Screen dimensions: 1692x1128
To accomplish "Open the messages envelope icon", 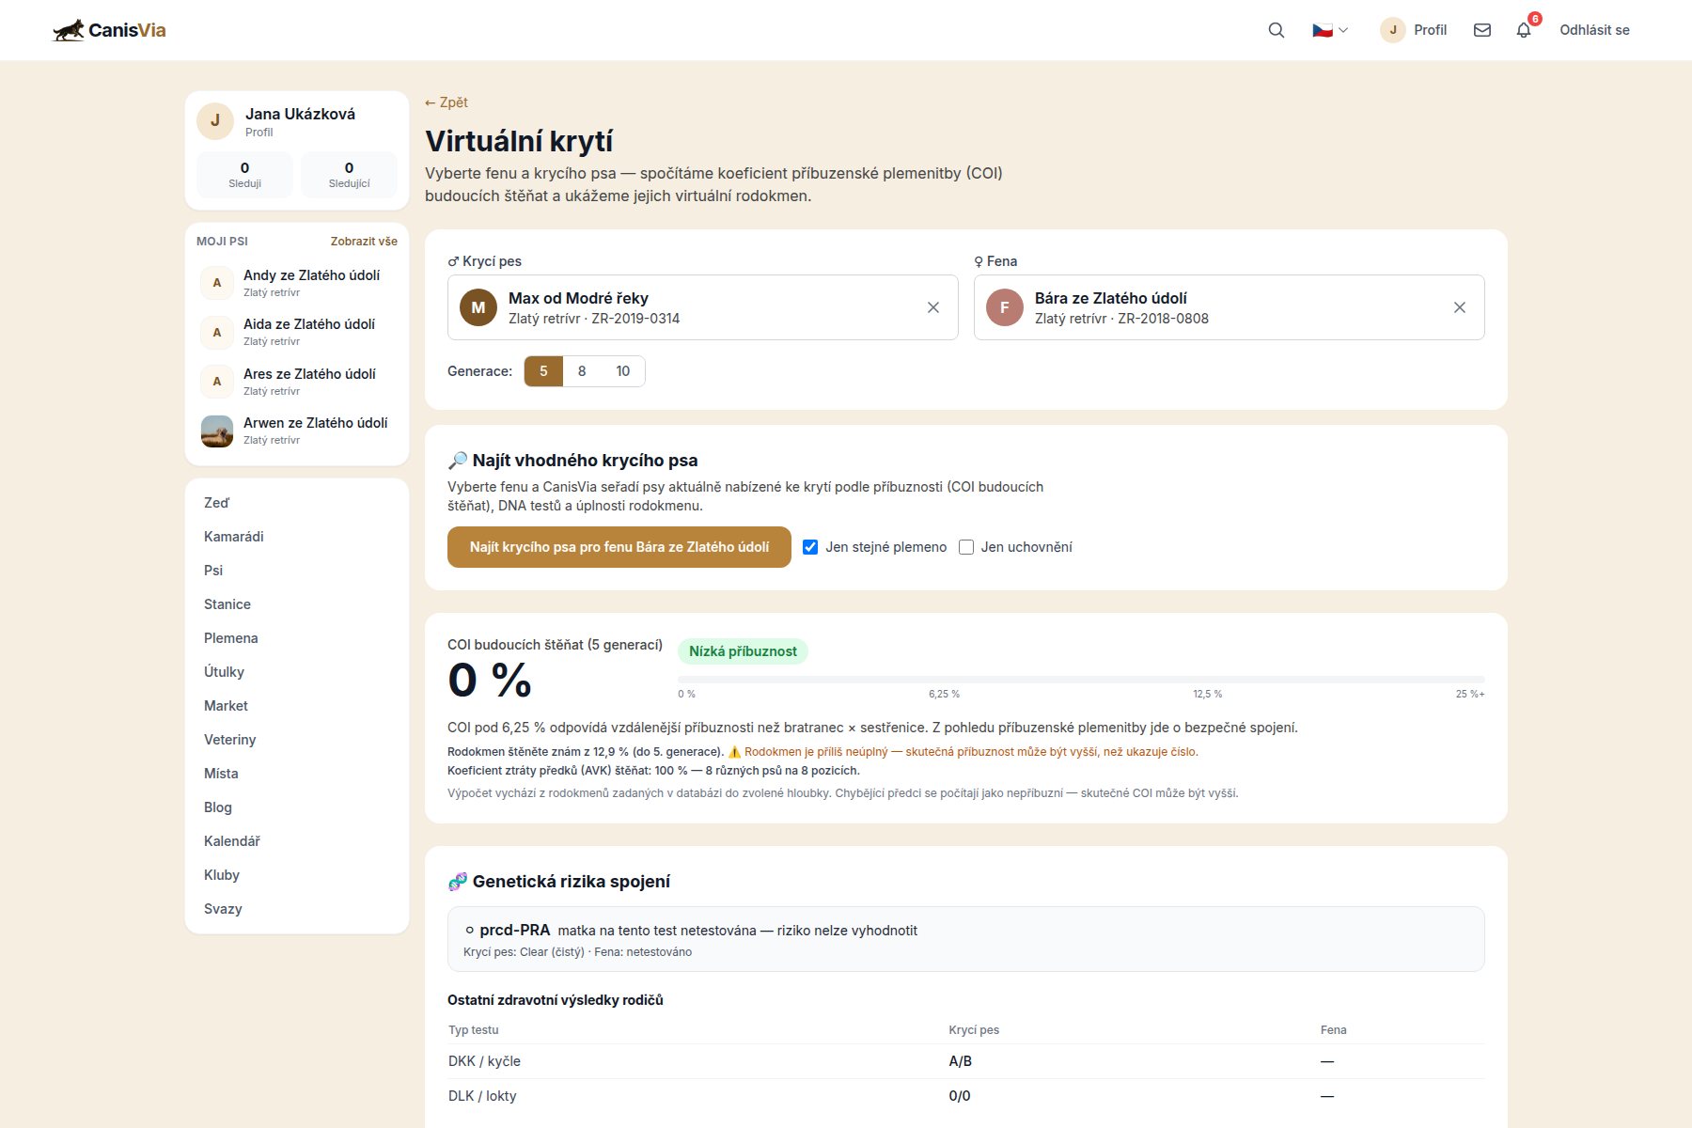I will (x=1482, y=30).
